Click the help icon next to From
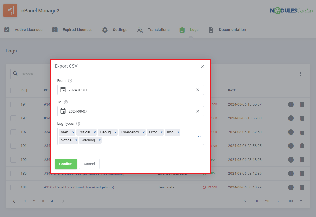The image size is (316, 217). pyautogui.click(x=70, y=81)
